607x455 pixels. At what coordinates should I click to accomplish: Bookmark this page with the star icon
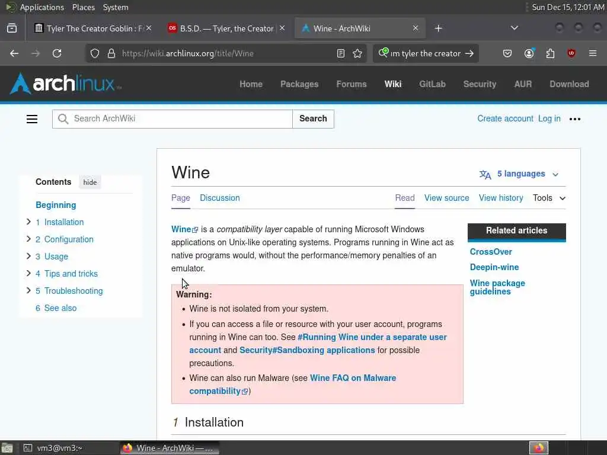coord(357,53)
